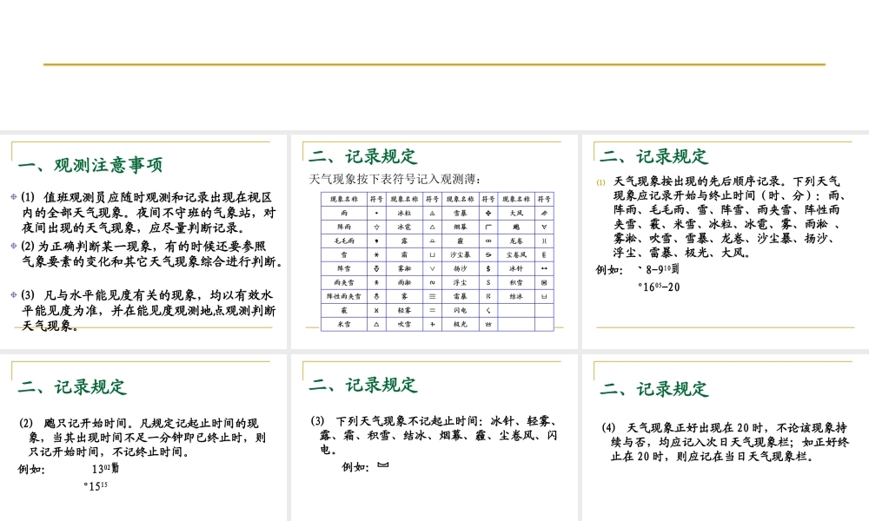Click the 雾 fog triple-bar symbol
869x521 pixels.
coord(432,297)
